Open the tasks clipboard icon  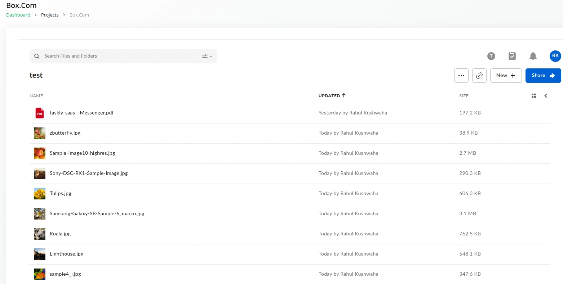coord(512,56)
